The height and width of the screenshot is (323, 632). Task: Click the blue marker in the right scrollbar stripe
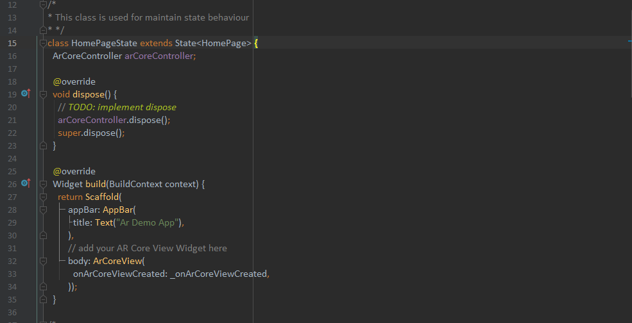pos(630,40)
